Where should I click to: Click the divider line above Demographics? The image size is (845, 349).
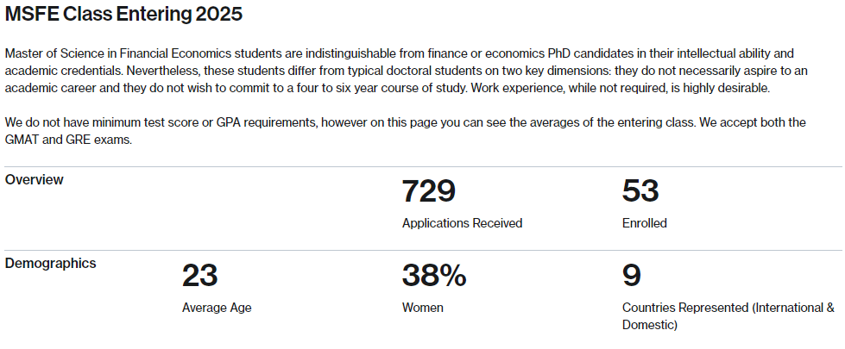(x=423, y=250)
